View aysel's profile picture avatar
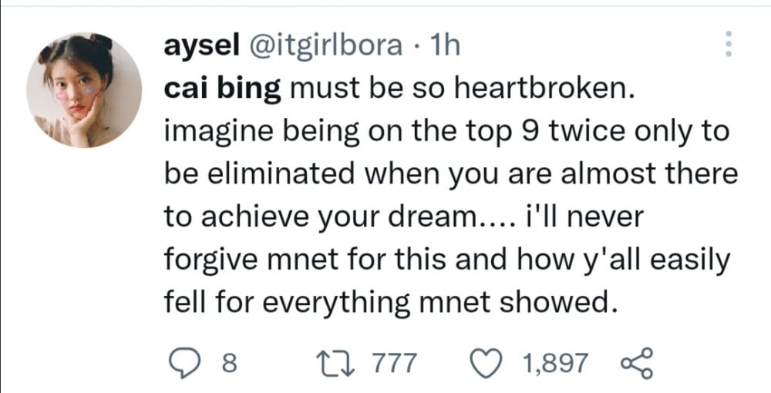This screenshot has height=393, width=771. [84, 90]
